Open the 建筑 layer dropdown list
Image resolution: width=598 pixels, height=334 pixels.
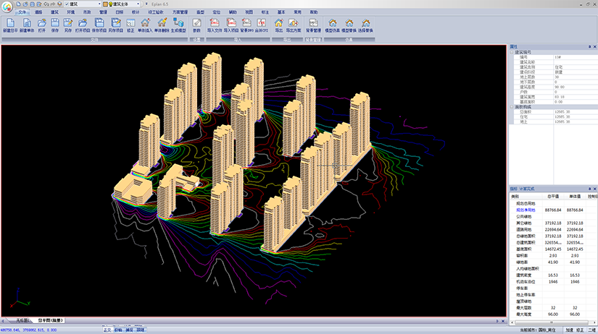99,4
